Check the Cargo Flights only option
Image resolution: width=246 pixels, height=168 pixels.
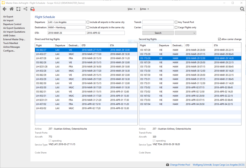coord(176,27)
